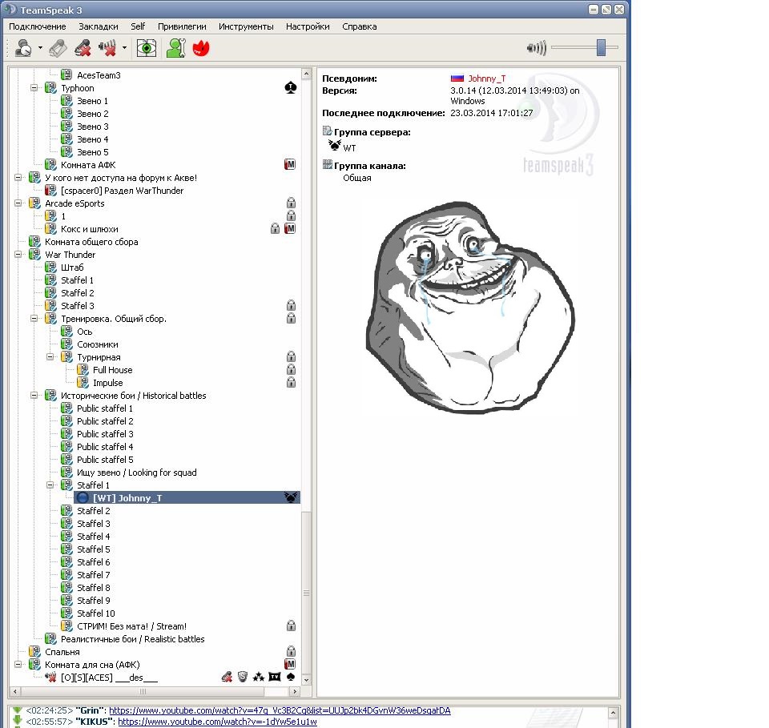Collapse У кого нет доступа на форум channel
The height and width of the screenshot is (728, 769).
[x=18, y=178]
